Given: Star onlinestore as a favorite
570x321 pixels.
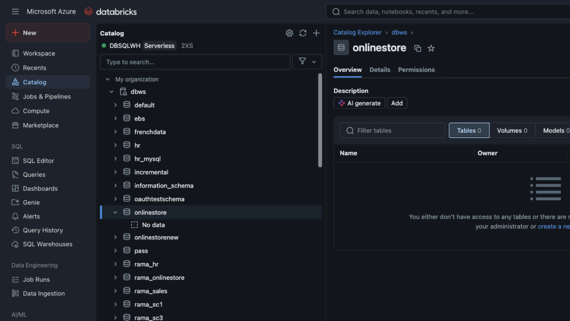Looking at the screenshot, I should pyautogui.click(x=431, y=48).
